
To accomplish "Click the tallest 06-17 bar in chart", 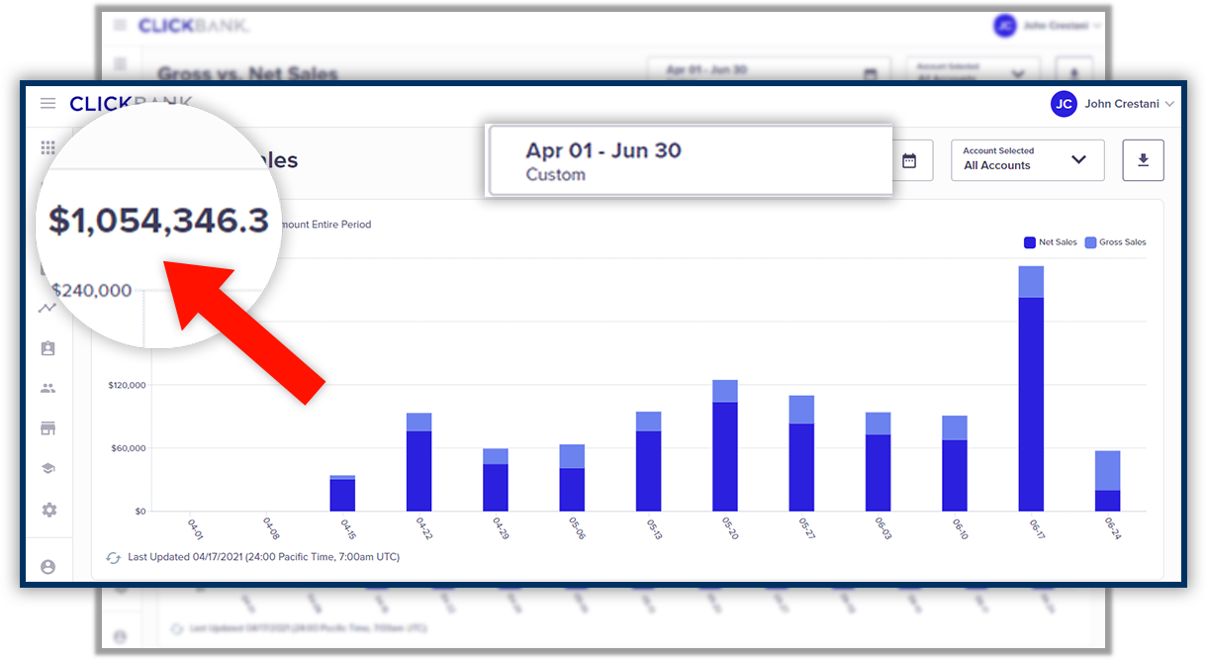I will pyautogui.click(x=1031, y=388).
